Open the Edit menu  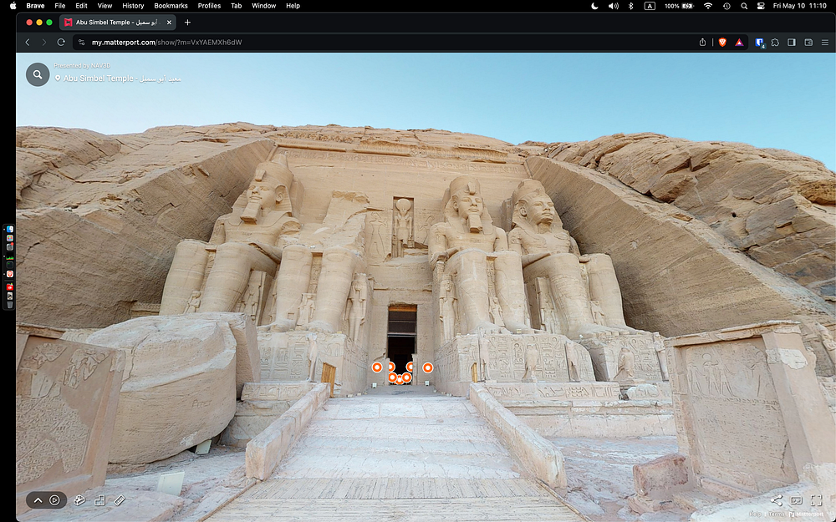(x=81, y=6)
